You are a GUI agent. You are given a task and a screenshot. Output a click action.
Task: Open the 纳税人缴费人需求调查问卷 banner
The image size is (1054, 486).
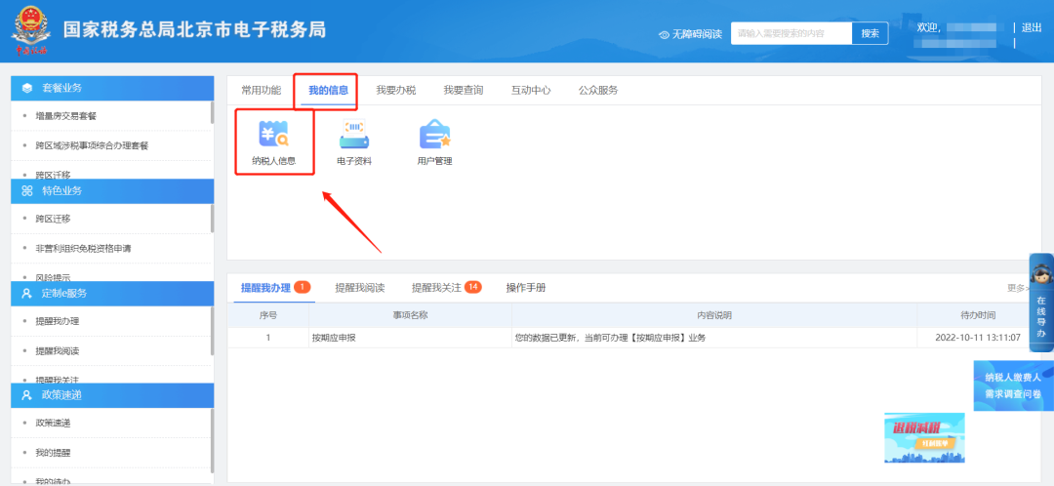click(x=1012, y=385)
